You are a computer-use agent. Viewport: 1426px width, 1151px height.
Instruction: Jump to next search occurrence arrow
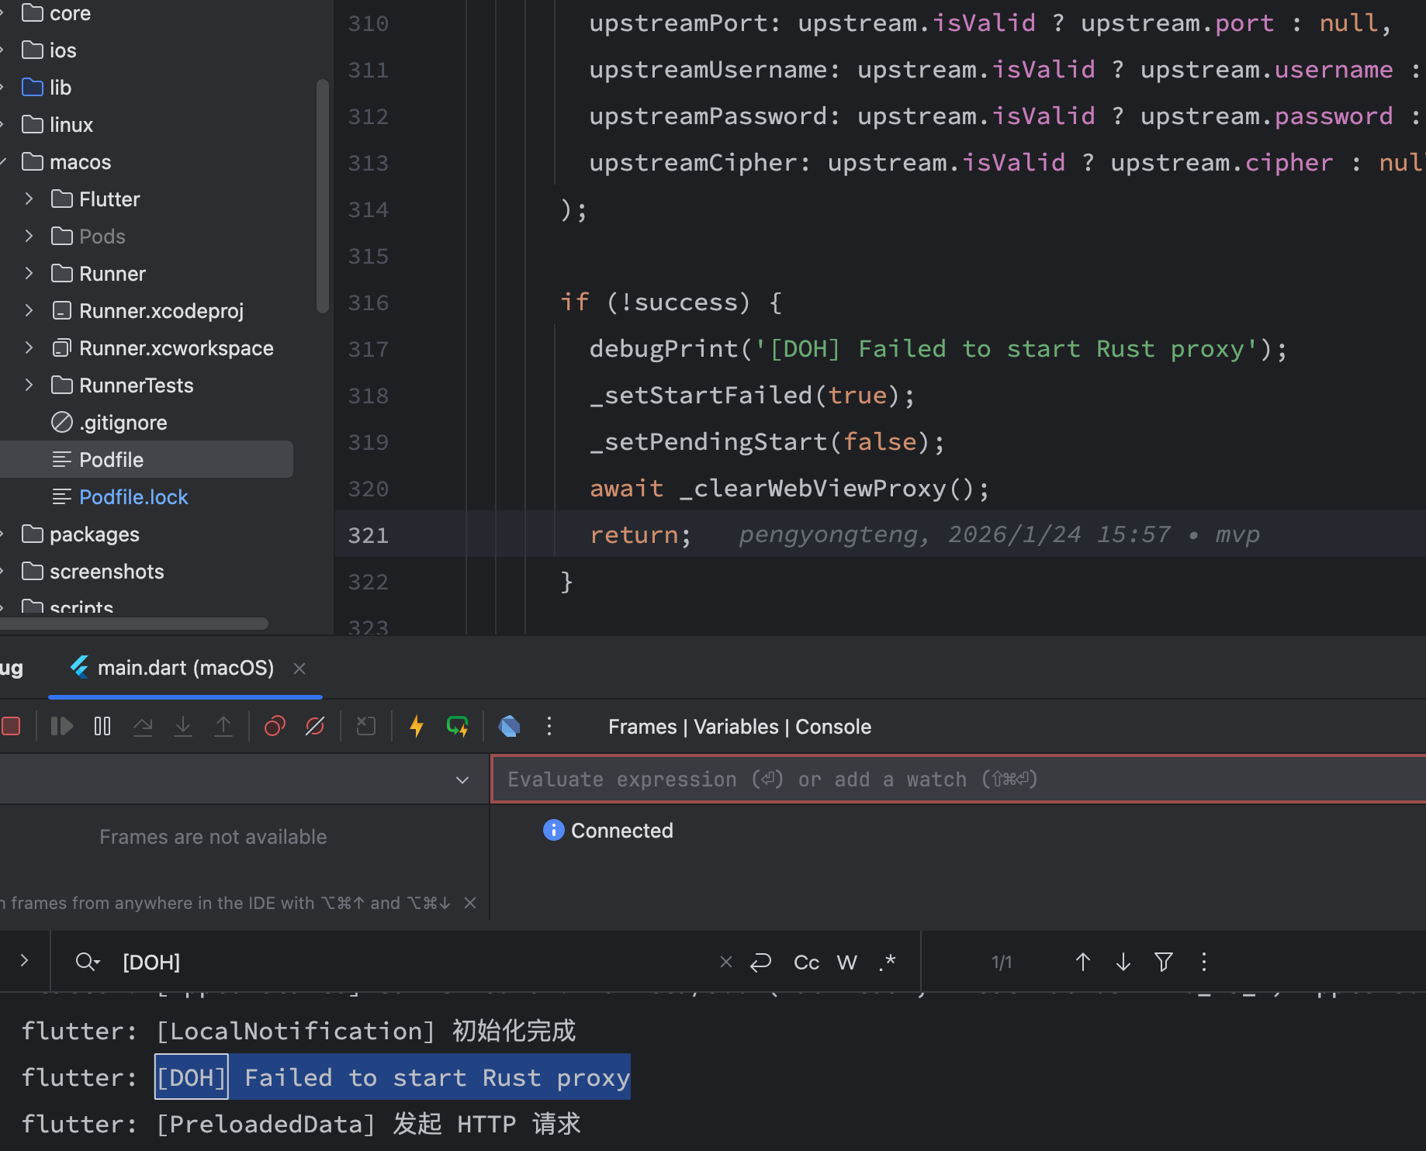click(x=1123, y=963)
